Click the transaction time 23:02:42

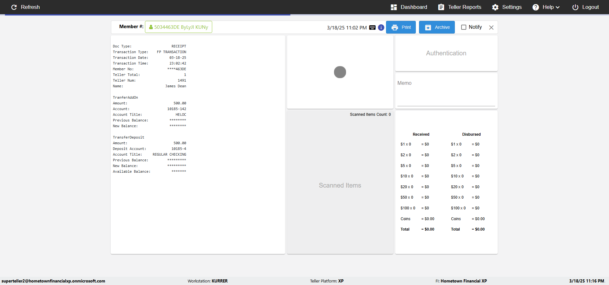click(178, 63)
